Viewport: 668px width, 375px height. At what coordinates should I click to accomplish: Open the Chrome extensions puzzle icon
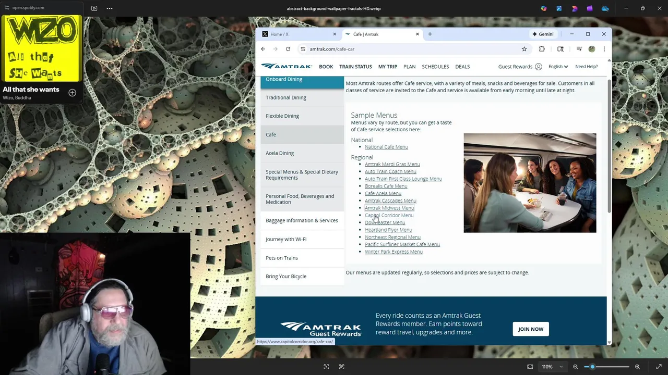tap(542, 49)
